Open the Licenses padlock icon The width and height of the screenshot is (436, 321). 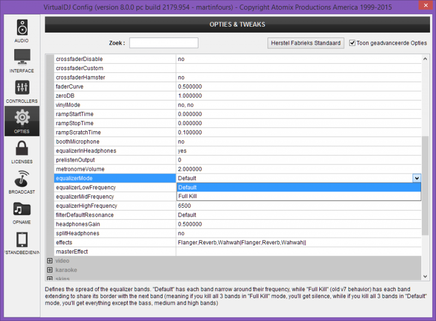pyautogui.click(x=22, y=148)
